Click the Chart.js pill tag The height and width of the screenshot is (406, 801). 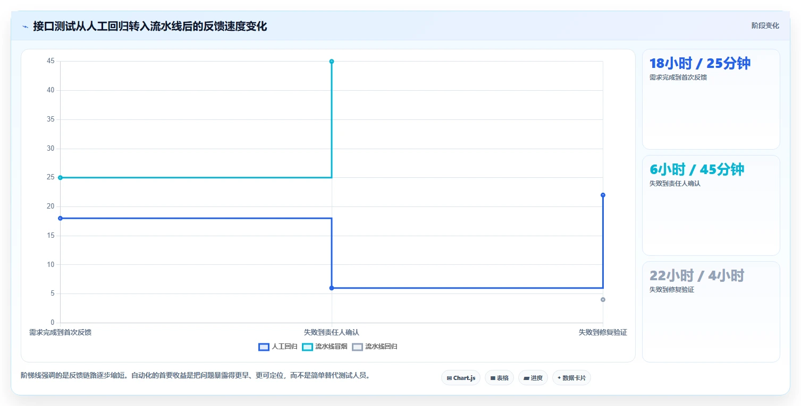461,378
